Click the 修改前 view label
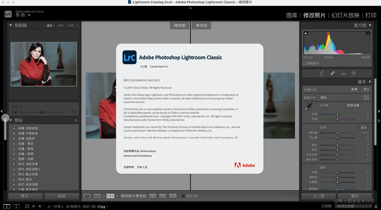 click(180, 26)
